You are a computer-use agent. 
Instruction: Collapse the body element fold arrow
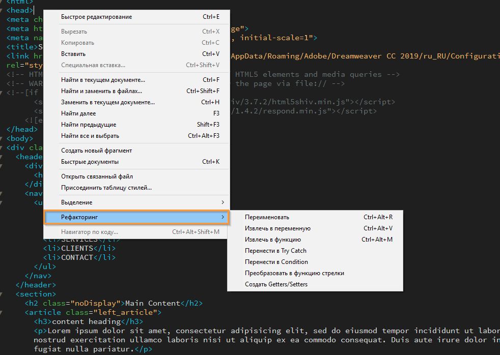tap(4, 138)
